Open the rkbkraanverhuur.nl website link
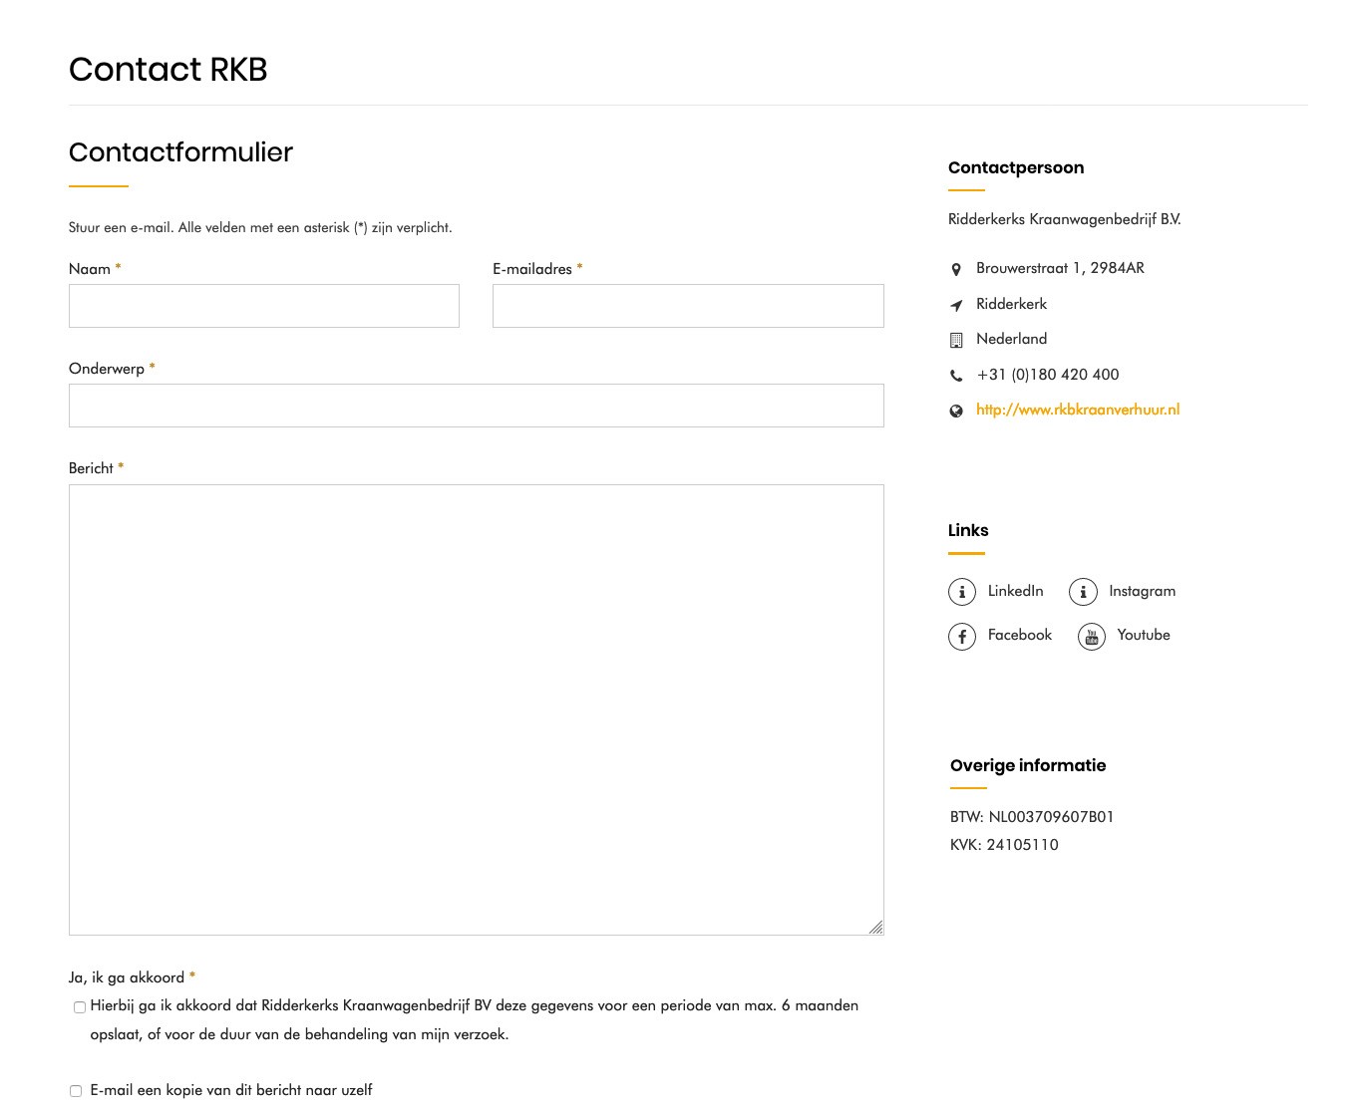Image resolution: width=1358 pixels, height=1112 pixels. (x=1078, y=410)
